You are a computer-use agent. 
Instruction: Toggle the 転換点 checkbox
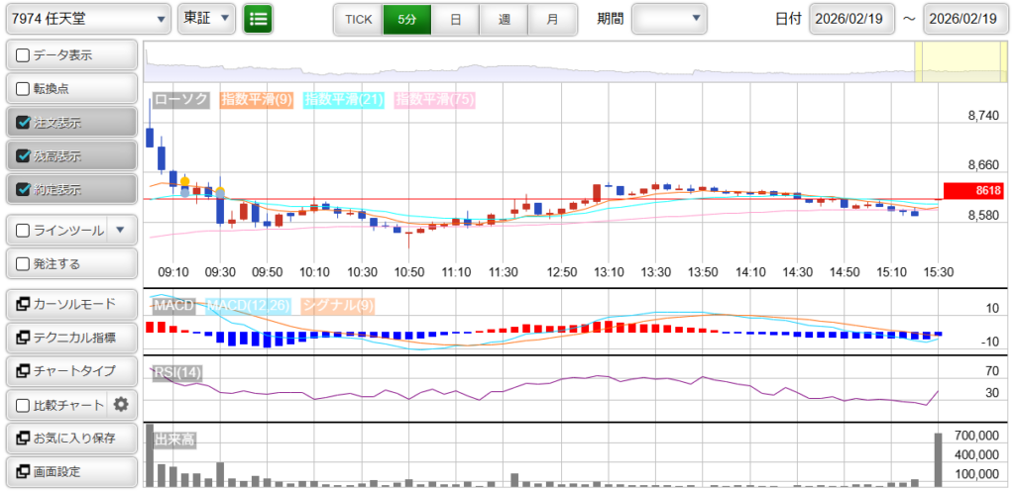click(x=24, y=89)
